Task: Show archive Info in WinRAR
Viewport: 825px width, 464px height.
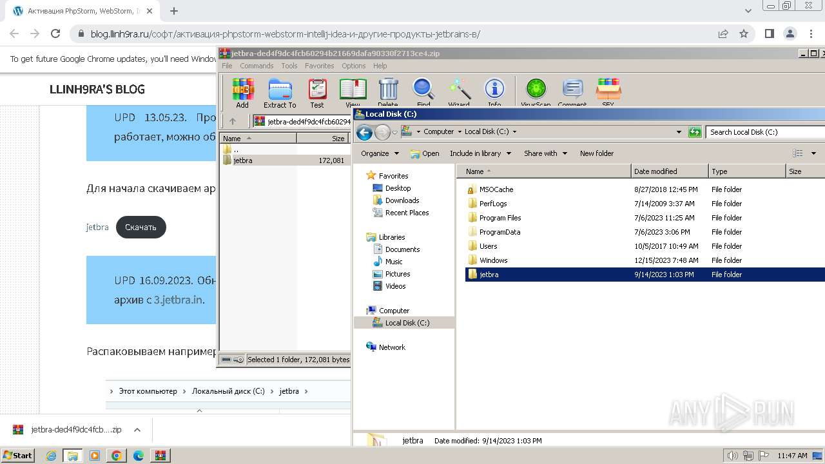Action: (x=494, y=92)
